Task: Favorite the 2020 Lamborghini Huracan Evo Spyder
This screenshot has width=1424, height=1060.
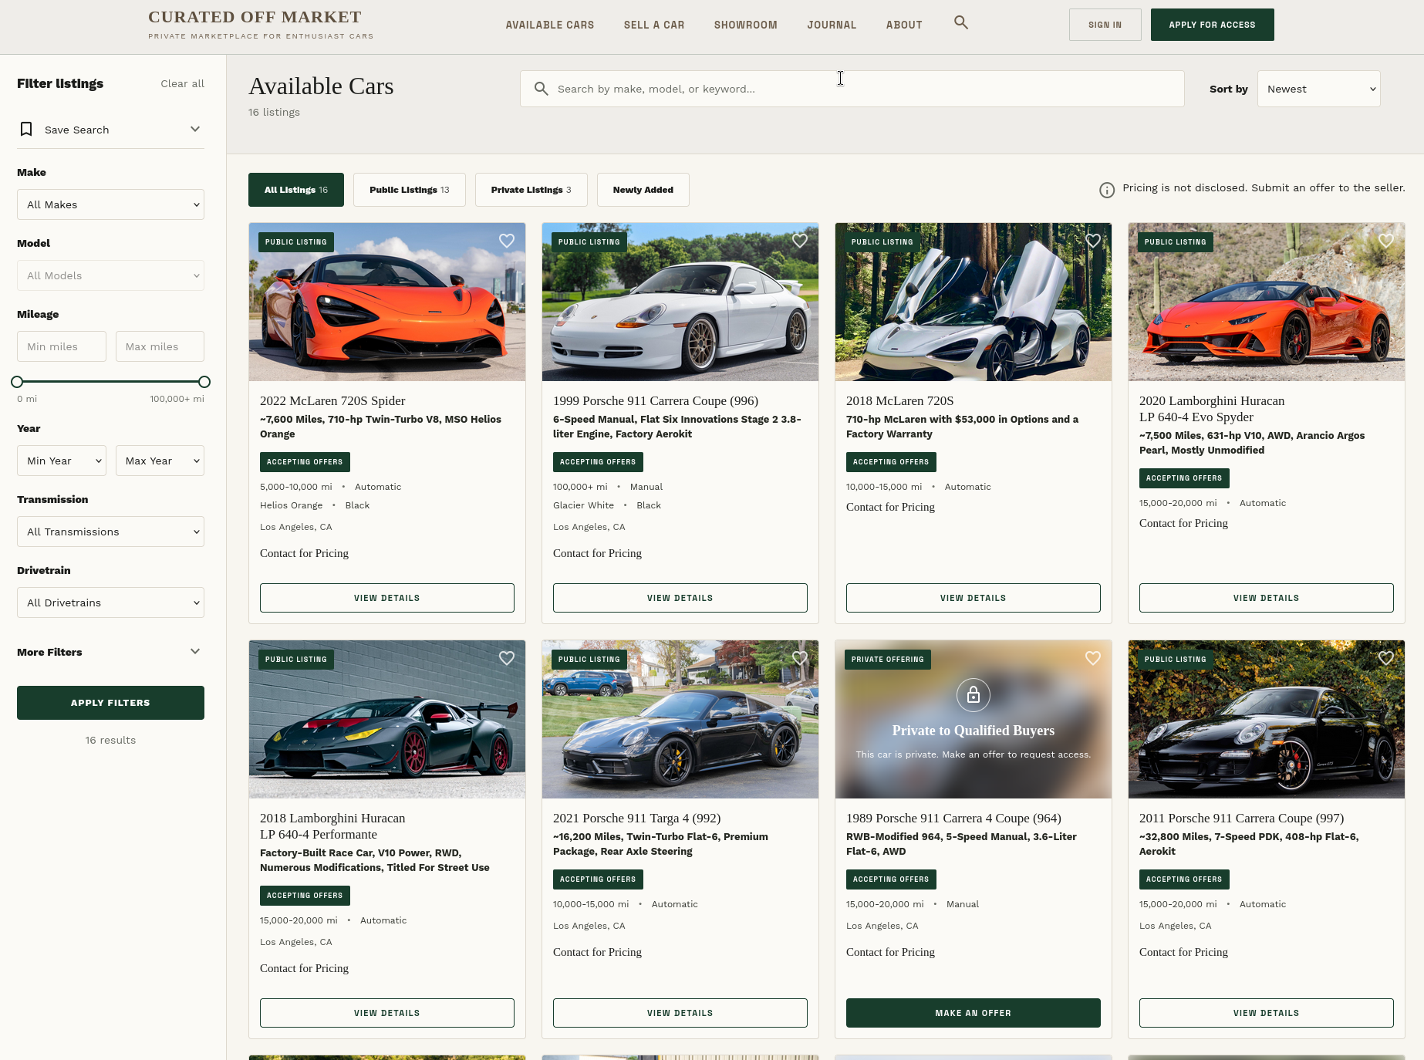Action: [1386, 241]
